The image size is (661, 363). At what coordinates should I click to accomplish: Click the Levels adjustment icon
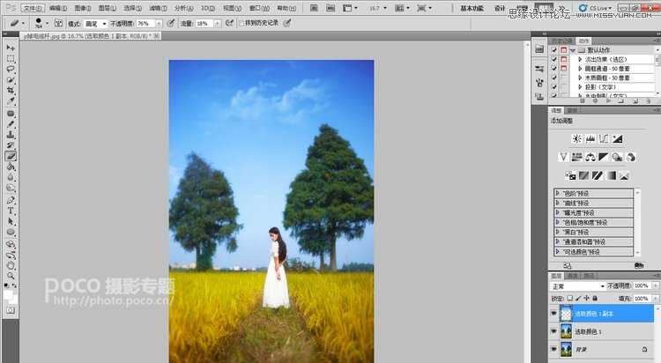point(590,138)
